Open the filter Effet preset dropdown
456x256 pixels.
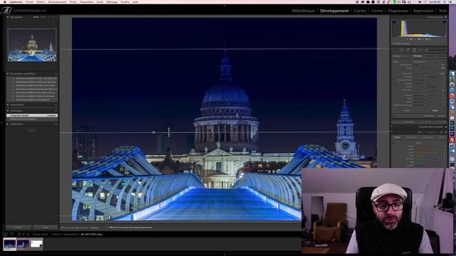coord(420,62)
